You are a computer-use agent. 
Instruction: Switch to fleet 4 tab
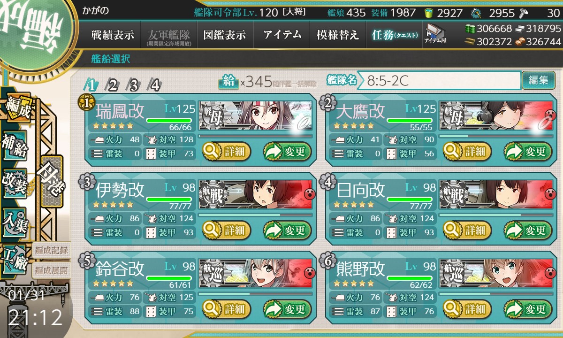click(x=155, y=85)
